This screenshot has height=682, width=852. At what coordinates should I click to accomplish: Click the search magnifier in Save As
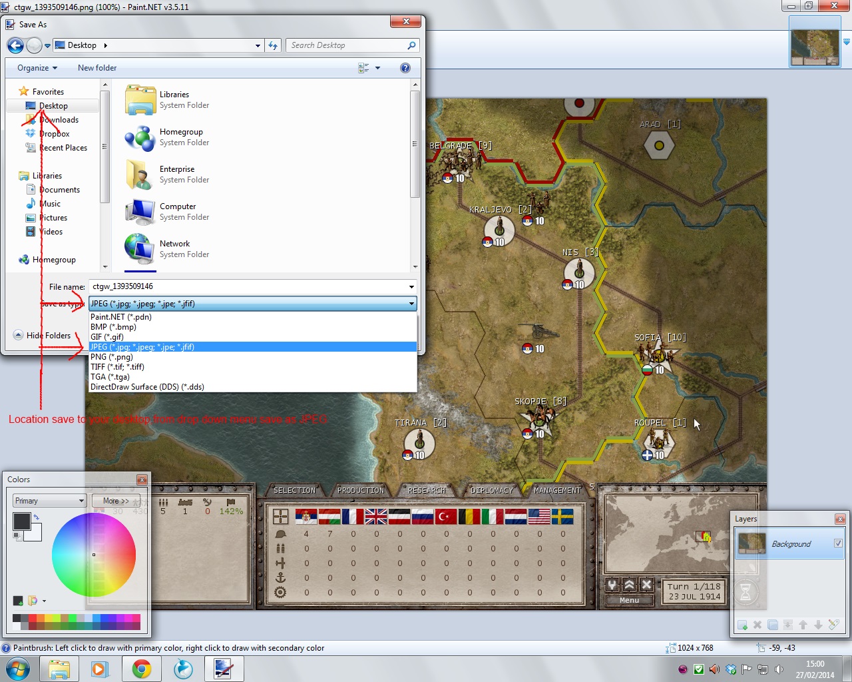click(x=411, y=45)
